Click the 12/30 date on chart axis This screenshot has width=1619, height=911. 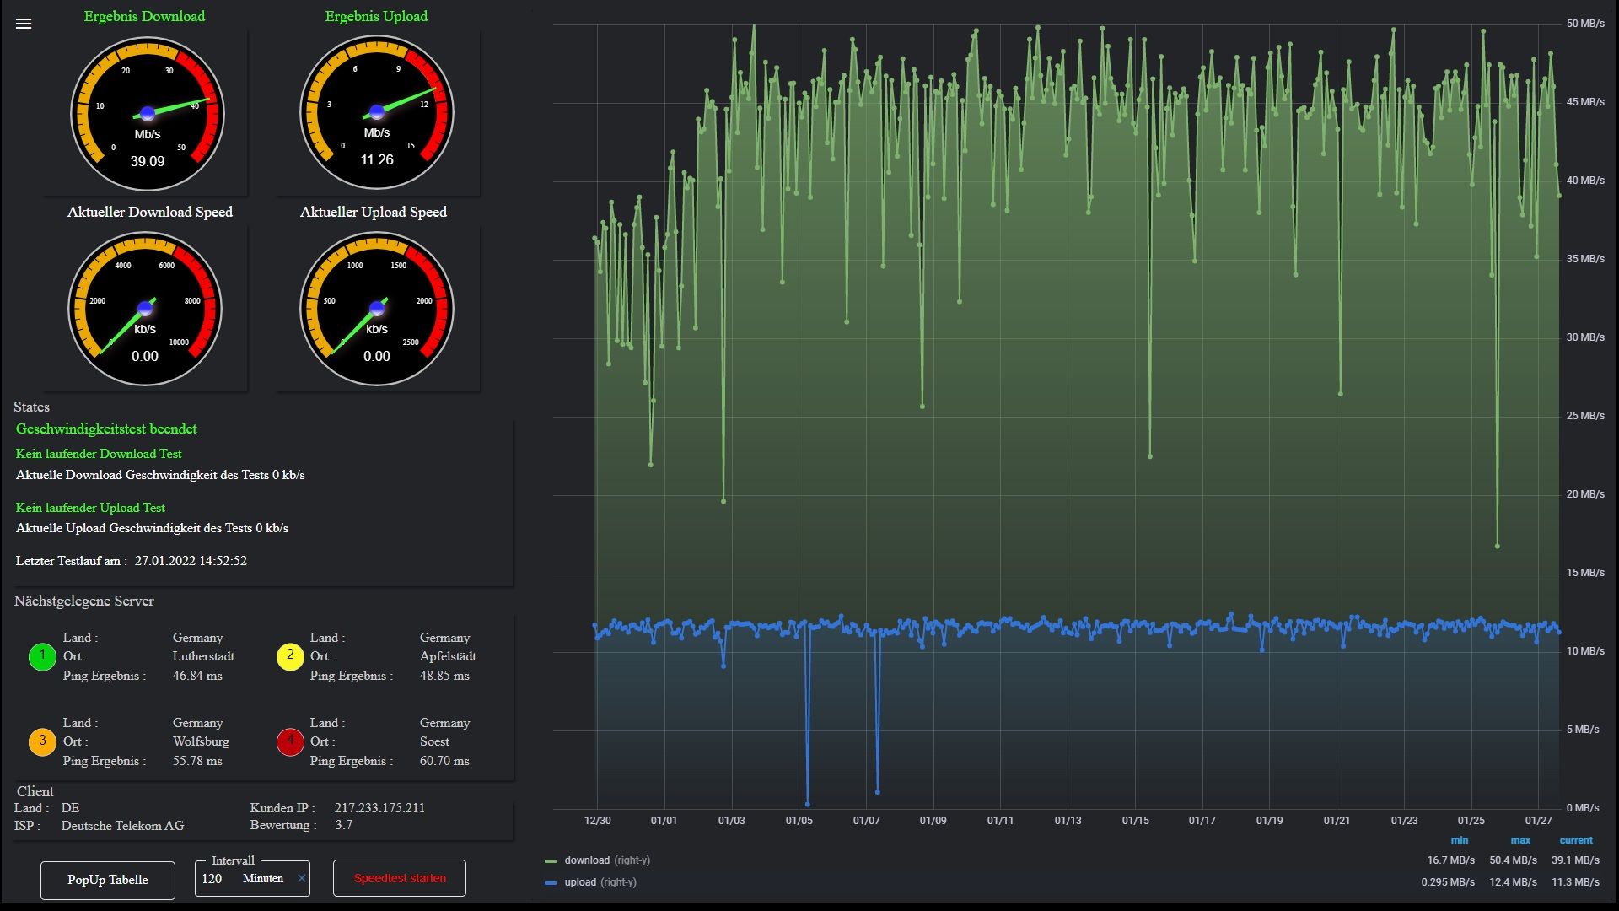[x=597, y=821]
